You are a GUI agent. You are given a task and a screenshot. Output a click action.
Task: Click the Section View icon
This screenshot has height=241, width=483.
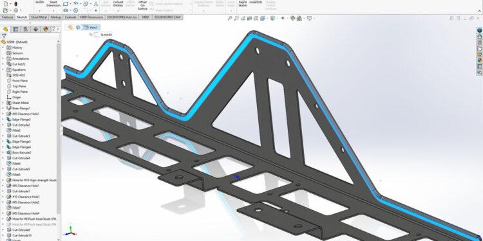pos(249,19)
